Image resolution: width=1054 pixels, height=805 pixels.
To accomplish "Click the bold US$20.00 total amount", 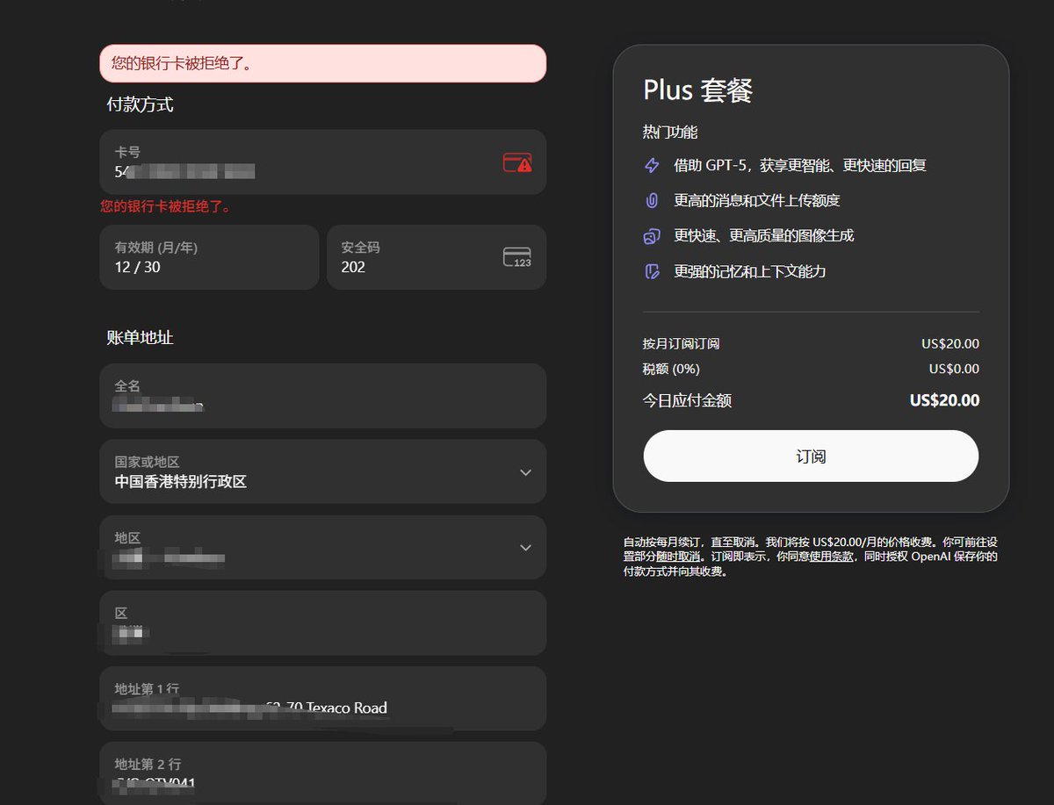I will point(944,400).
